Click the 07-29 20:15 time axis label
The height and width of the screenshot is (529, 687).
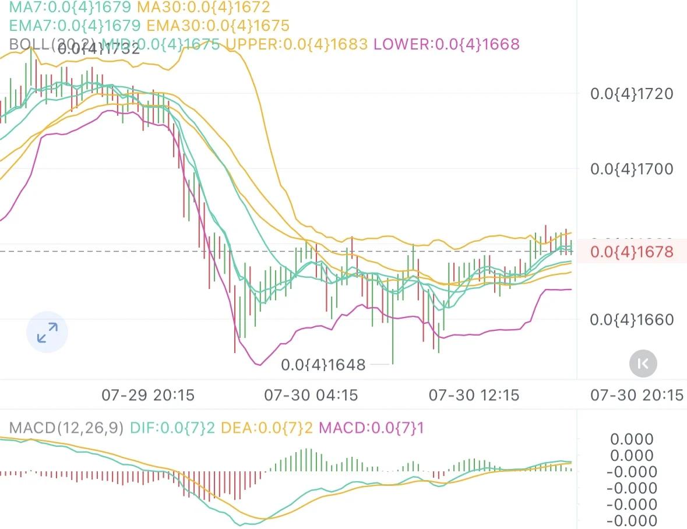148,396
